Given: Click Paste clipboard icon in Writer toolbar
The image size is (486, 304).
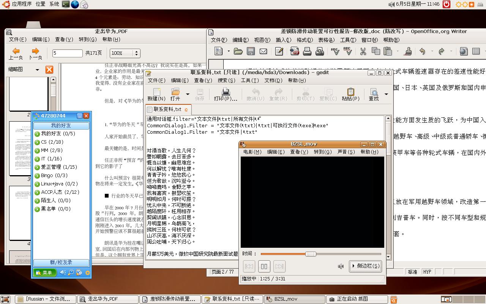Looking at the screenshot, I should coord(388,51).
